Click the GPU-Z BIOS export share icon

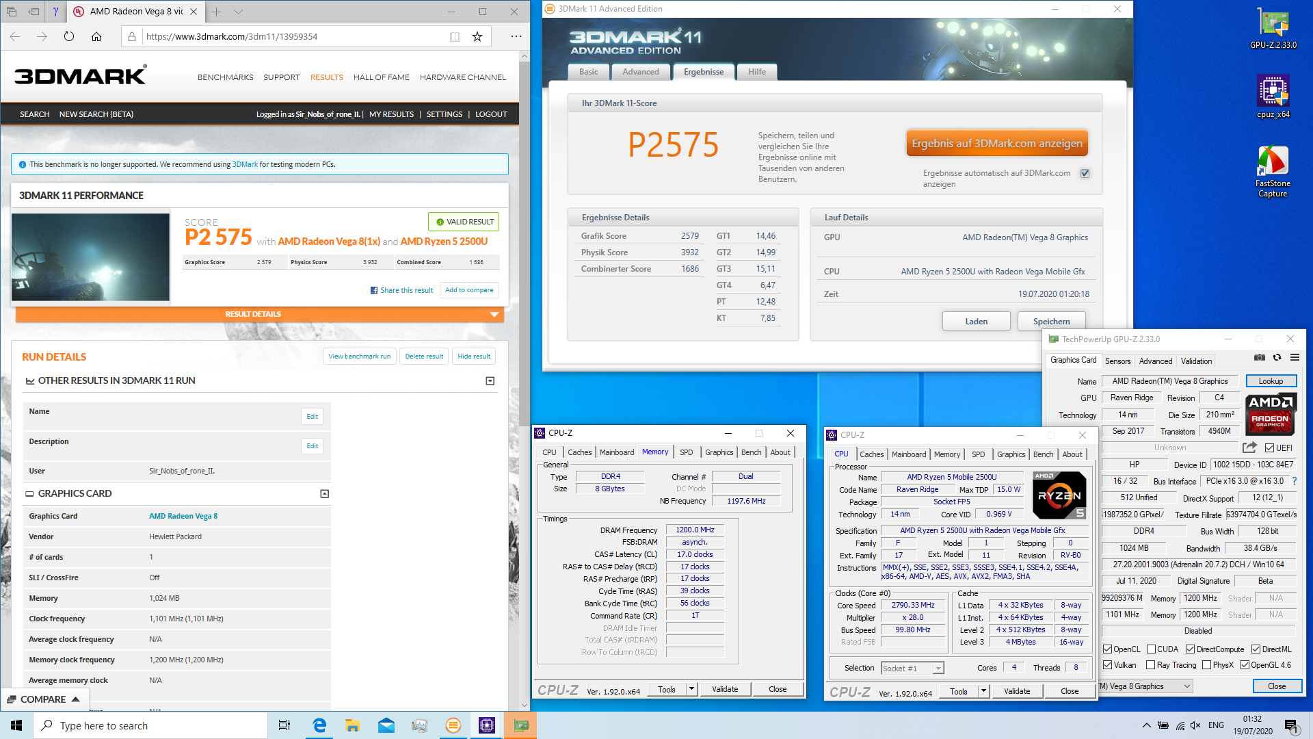pos(1249,448)
